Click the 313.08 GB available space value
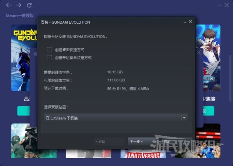This screenshot has height=166, width=233. [x=116, y=80]
